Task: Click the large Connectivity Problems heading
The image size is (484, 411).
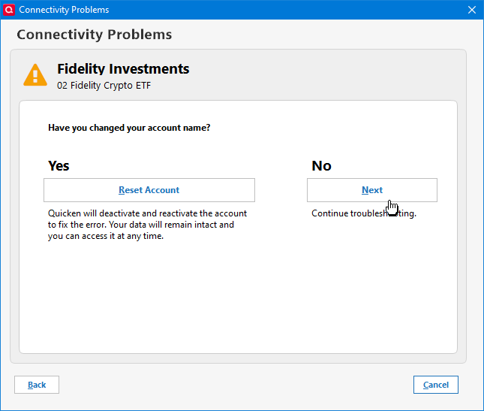Action: pyautogui.click(x=95, y=35)
